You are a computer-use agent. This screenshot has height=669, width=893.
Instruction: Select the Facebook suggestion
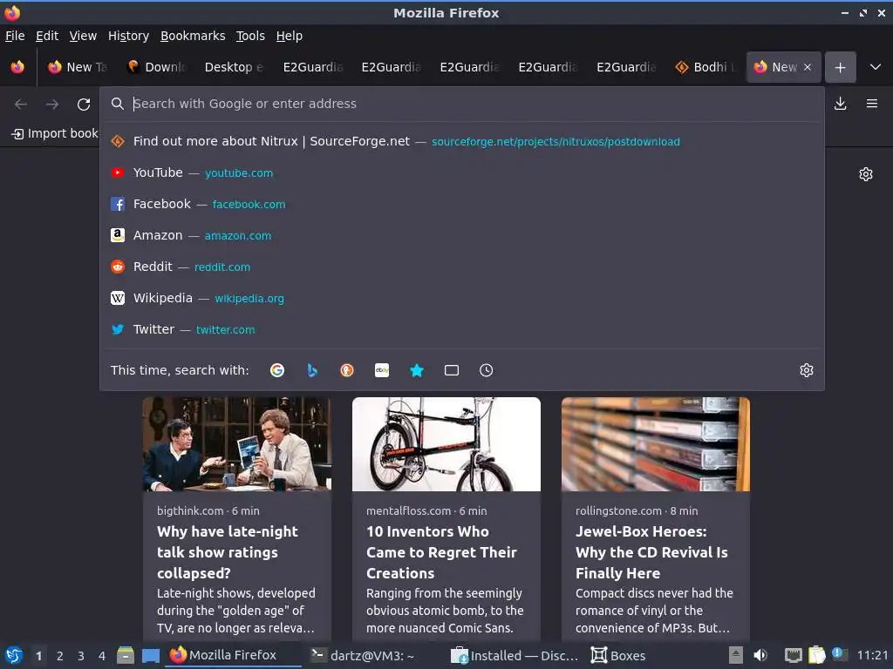tap(462, 204)
